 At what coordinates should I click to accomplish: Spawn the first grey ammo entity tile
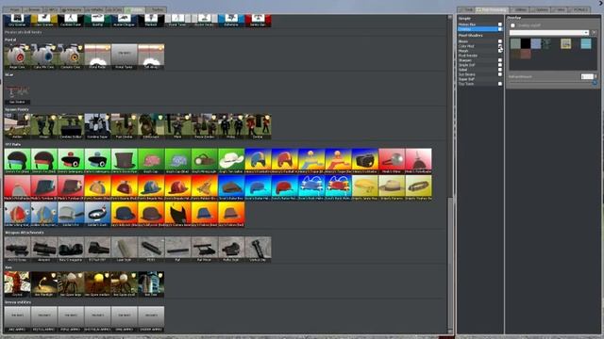(x=17, y=319)
